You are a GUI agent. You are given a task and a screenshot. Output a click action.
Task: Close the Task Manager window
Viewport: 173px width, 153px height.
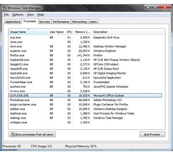[x=165, y=7]
